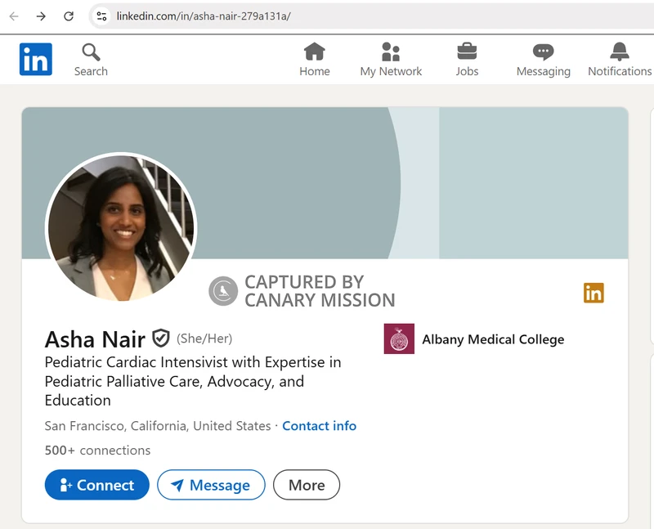Image resolution: width=654 pixels, height=529 pixels.
Task: Open the Albany Medical College logo
Action: pos(399,338)
